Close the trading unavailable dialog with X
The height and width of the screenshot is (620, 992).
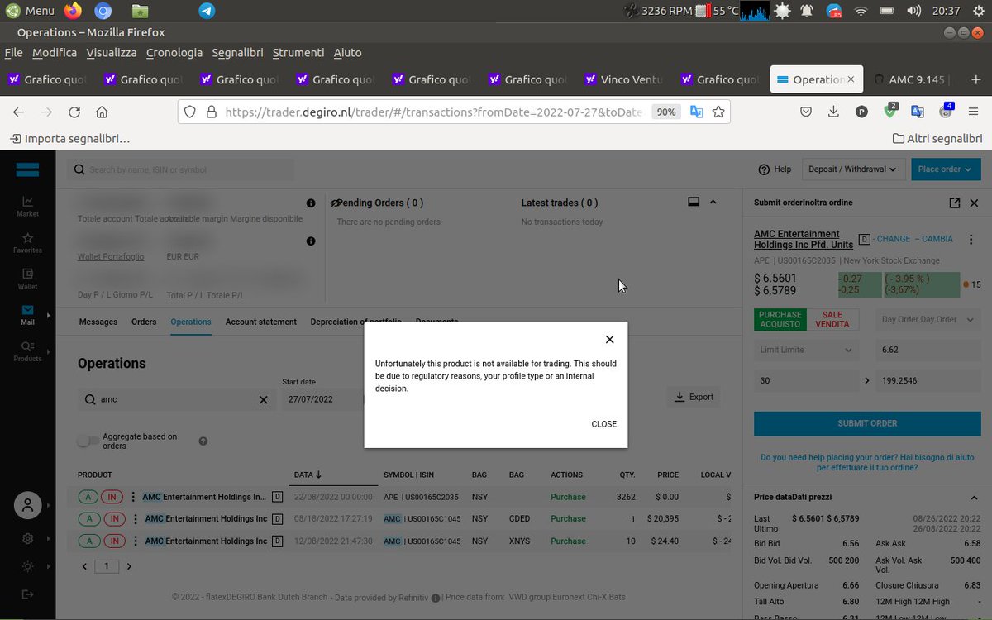609,339
